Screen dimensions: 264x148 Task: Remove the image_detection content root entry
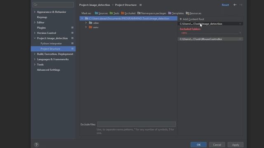click(240, 24)
